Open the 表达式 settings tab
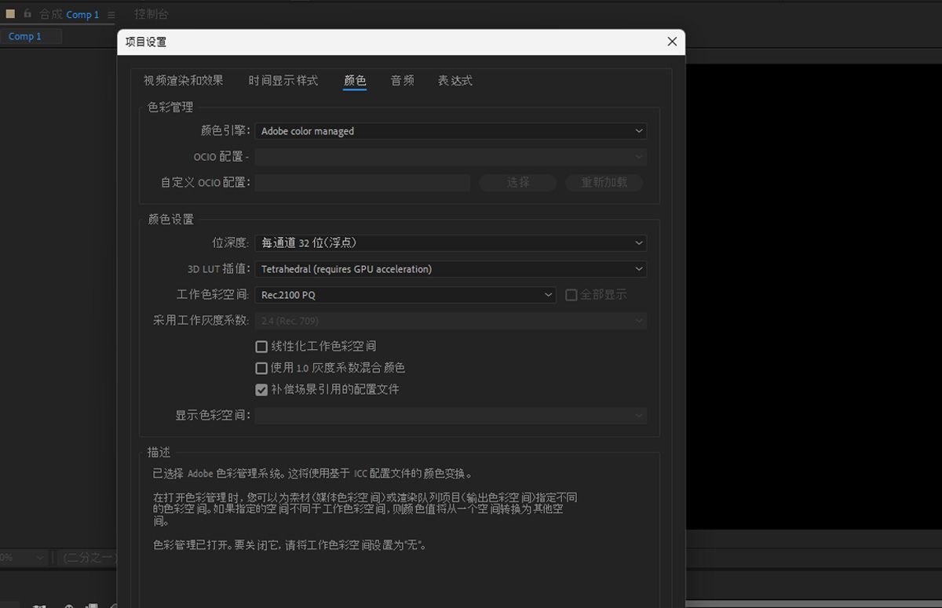942x608 pixels. point(455,80)
